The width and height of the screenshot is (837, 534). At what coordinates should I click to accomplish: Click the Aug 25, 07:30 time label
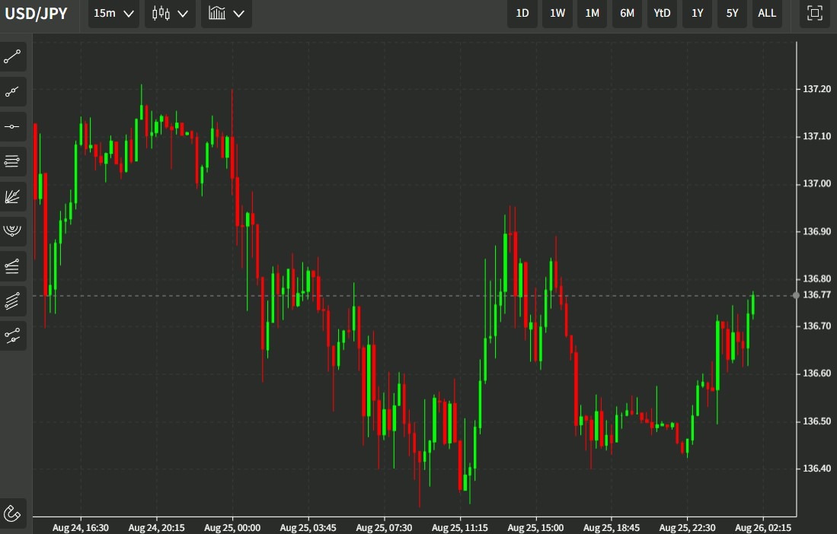[x=384, y=528]
